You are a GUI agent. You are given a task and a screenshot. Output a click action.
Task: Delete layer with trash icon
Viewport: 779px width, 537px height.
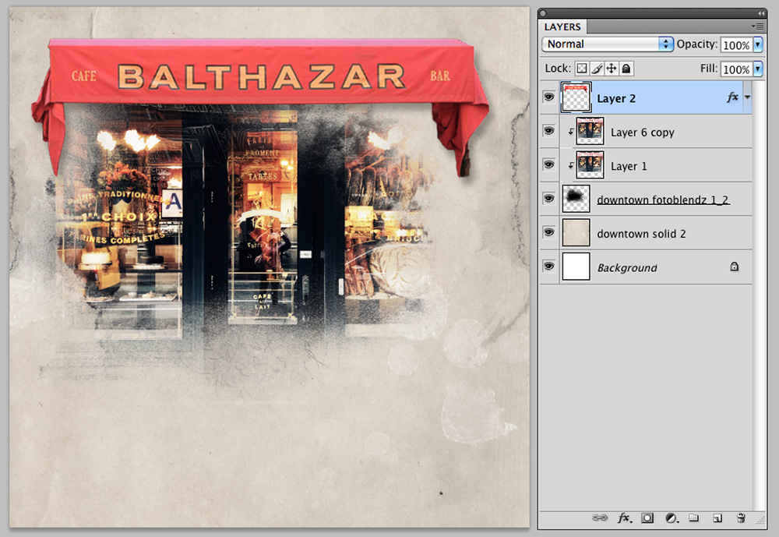click(741, 518)
